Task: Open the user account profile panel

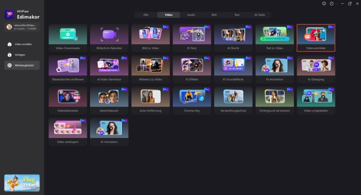Action: click(23, 28)
